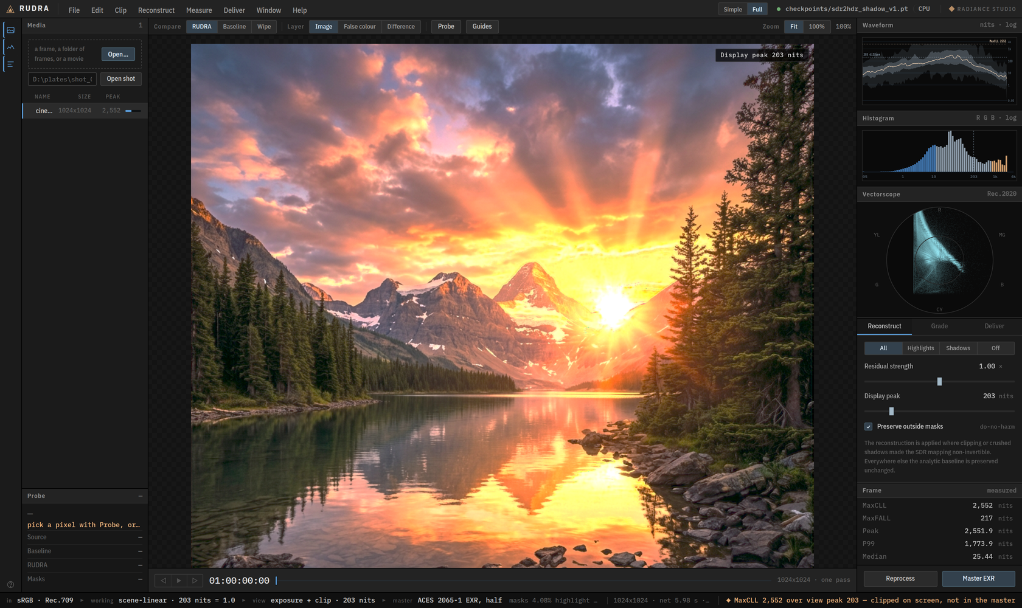Adjust the Display peak slider handle
Viewport: 1022px width, 608px height.
[x=891, y=412]
